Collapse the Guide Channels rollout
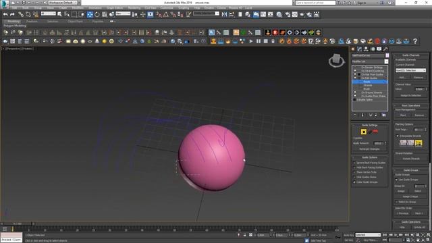This screenshot has height=243, width=432. [410, 55]
